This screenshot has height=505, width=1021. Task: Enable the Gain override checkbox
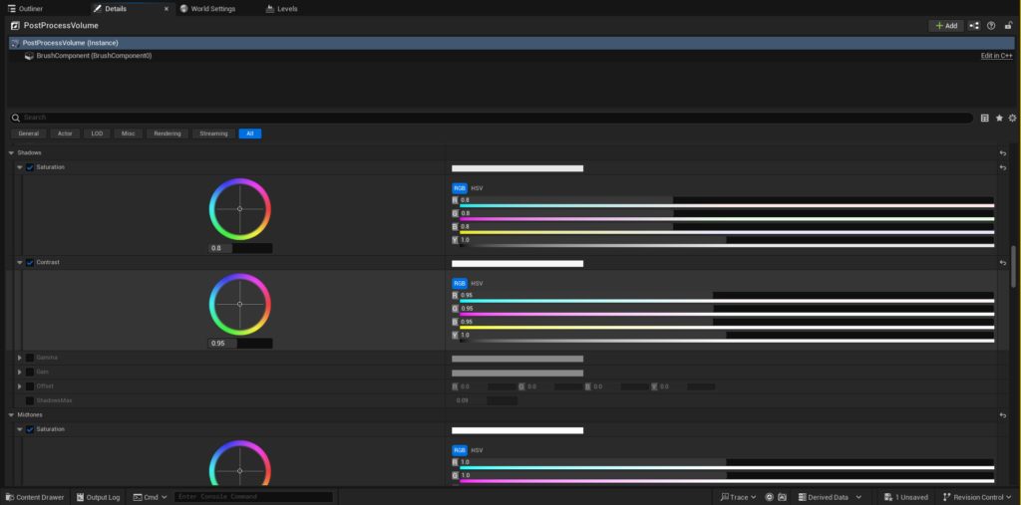coord(30,373)
